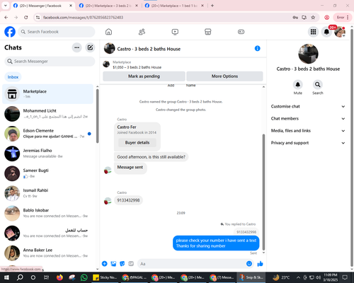Image resolution: width=354 pixels, height=283 pixels.
Task: Open chat with Ismail Rahbi
Action: pos(47,193)
